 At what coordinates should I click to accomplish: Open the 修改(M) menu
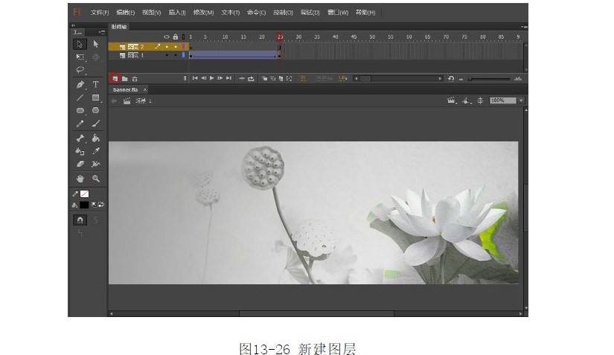pyautogui.click(x=203, y=13)
